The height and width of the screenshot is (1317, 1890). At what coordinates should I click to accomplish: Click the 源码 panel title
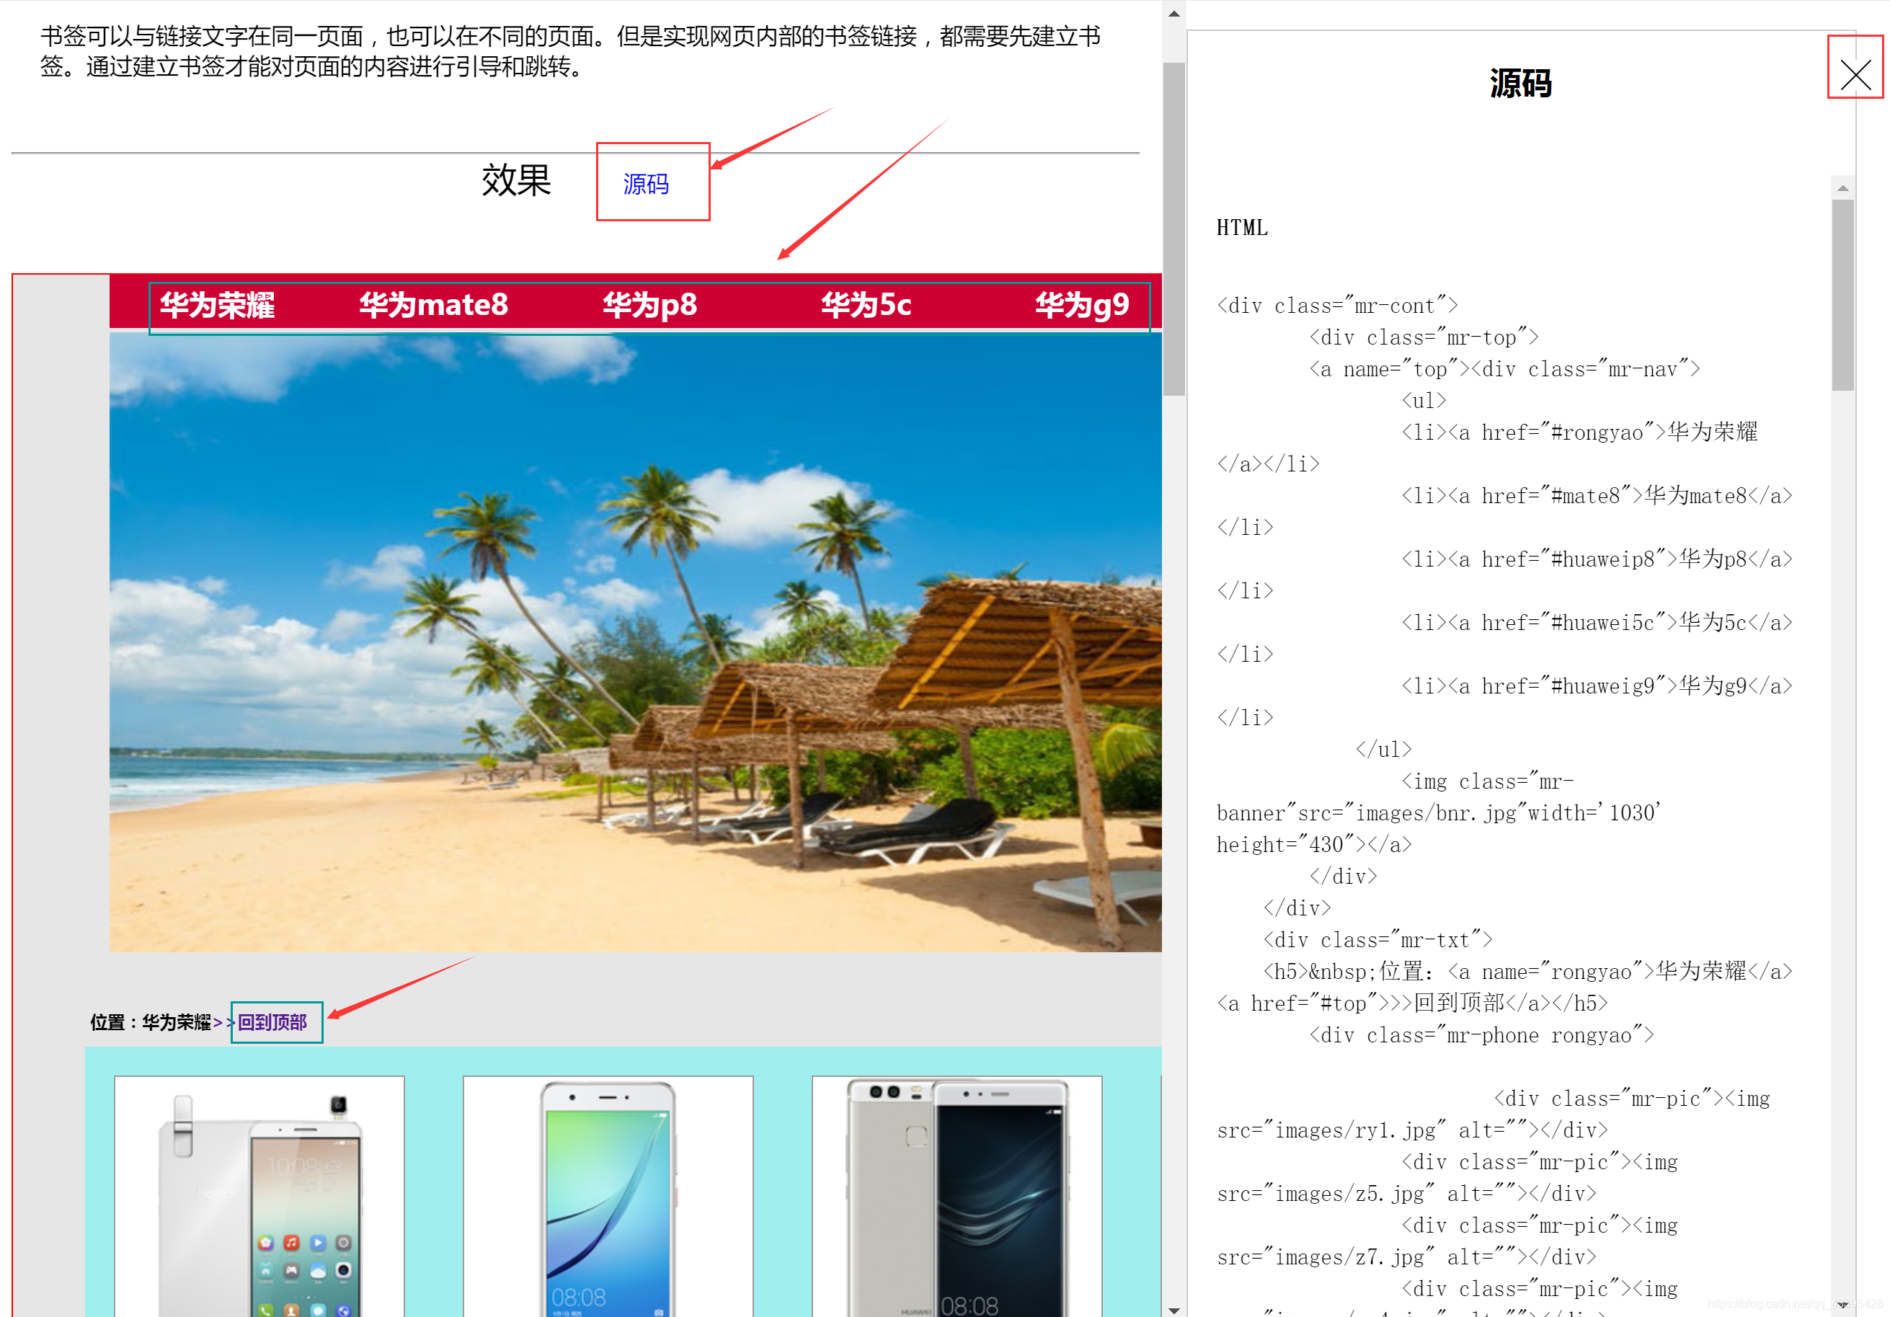click(1520, 83)
